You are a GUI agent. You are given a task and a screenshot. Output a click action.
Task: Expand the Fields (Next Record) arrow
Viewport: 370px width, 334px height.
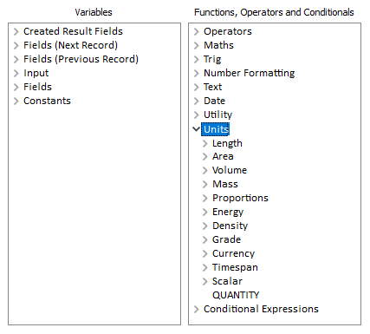[16, 45]
